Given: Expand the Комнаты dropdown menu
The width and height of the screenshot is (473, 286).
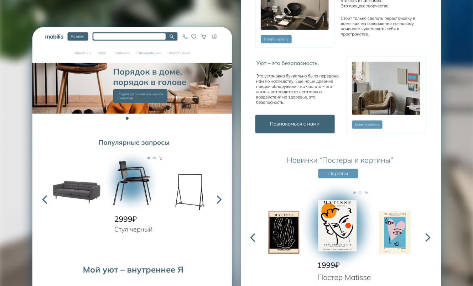Looking at the screenshot, I should click(x=82, y=53).
